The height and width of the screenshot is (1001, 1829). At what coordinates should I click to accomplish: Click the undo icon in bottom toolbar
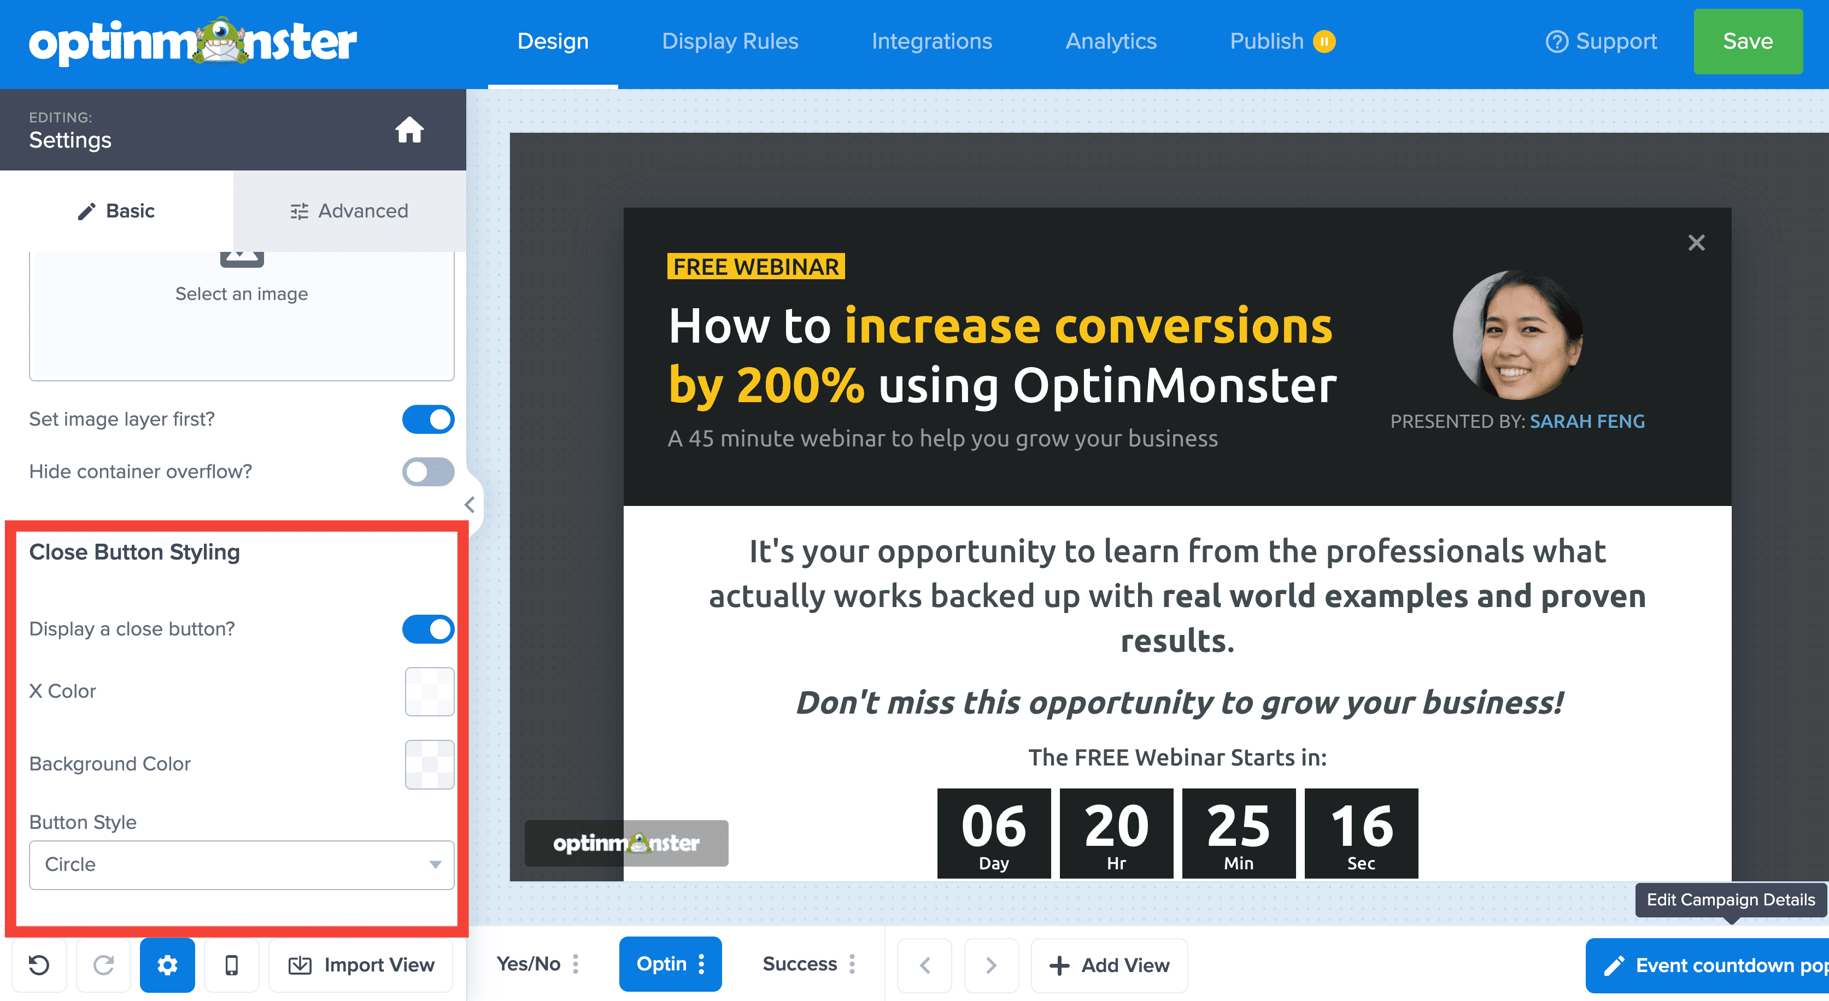click(x=39, y=965)
